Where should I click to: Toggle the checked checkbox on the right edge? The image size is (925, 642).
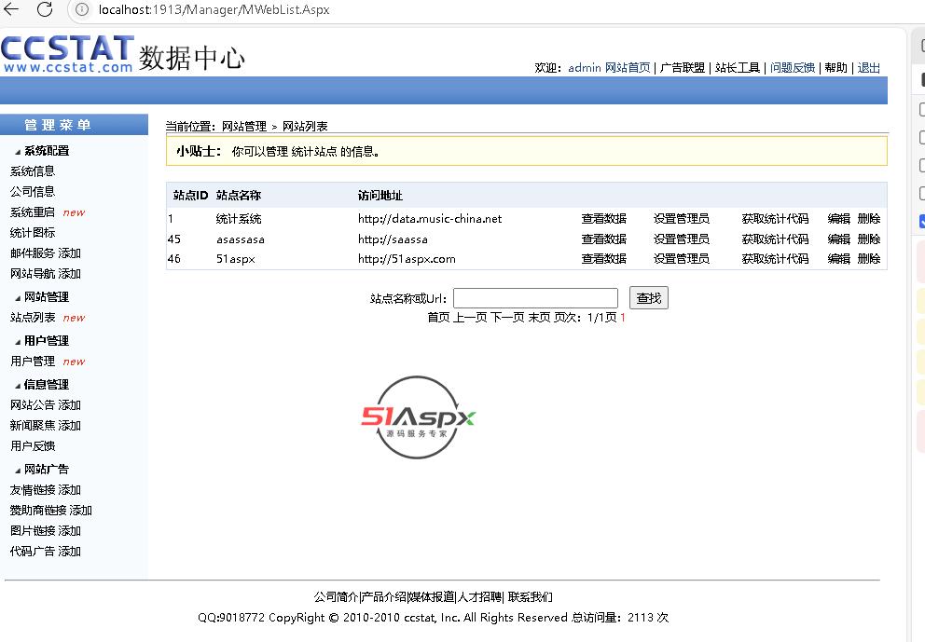tap(921, 221)
